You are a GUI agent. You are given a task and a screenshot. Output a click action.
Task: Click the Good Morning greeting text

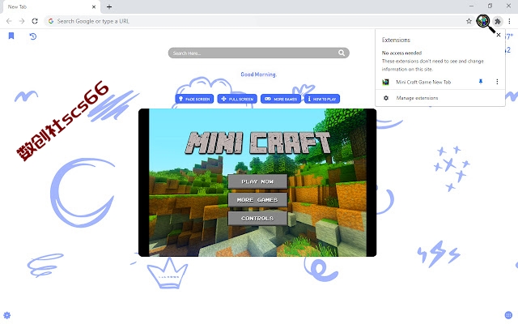[259, 75]
